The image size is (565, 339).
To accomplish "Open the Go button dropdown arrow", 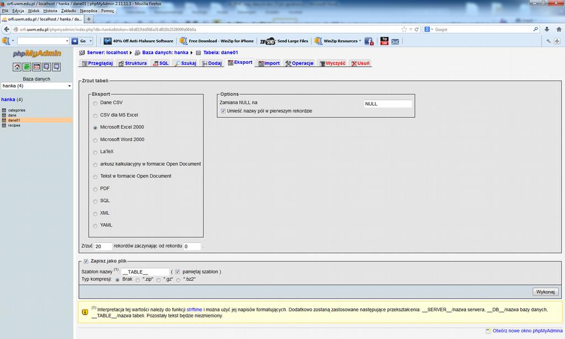I will coord(90,41).
